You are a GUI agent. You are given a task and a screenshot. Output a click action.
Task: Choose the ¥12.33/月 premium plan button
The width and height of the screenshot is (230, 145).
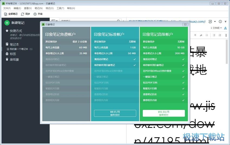[164, 113]
